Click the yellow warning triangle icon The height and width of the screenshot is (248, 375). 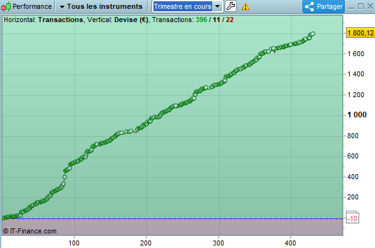(246, 6)
